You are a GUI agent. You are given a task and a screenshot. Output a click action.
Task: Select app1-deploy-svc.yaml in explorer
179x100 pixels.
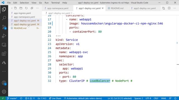click(25, 21)
